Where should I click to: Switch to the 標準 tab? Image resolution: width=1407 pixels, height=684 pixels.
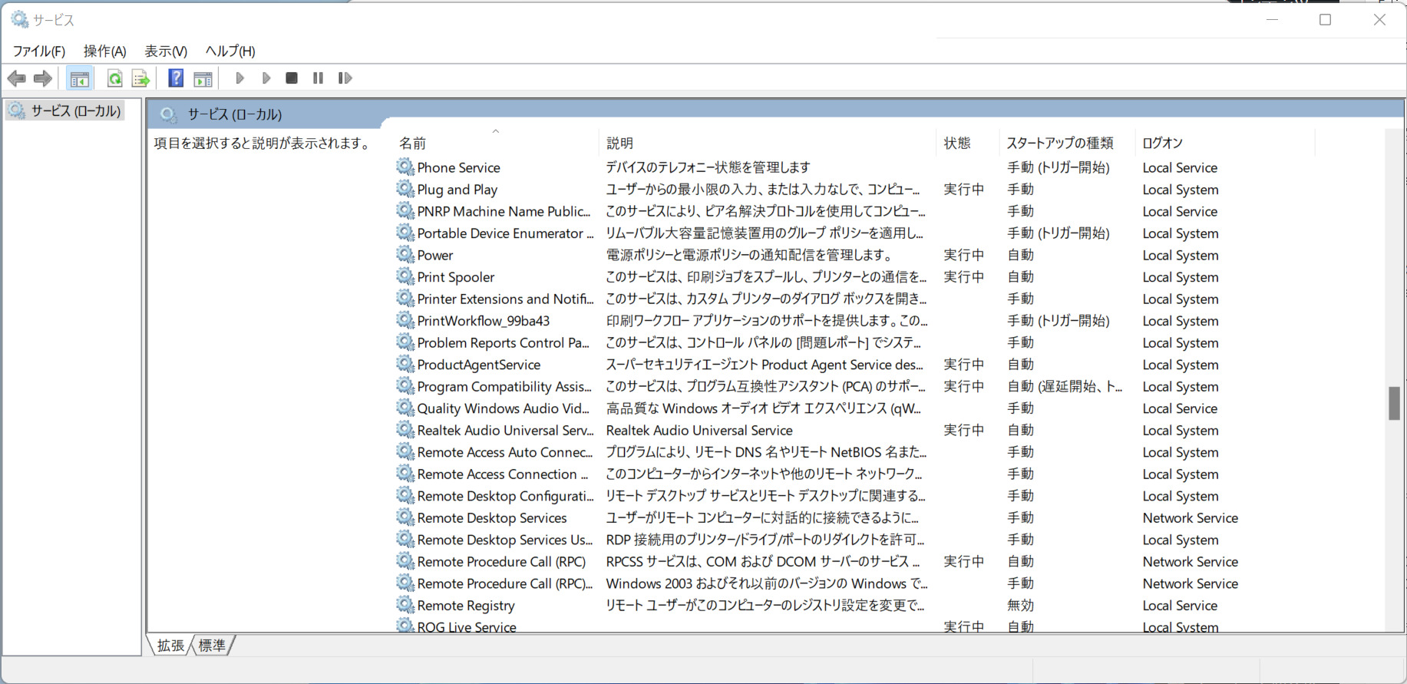click(x=212, y=646)
